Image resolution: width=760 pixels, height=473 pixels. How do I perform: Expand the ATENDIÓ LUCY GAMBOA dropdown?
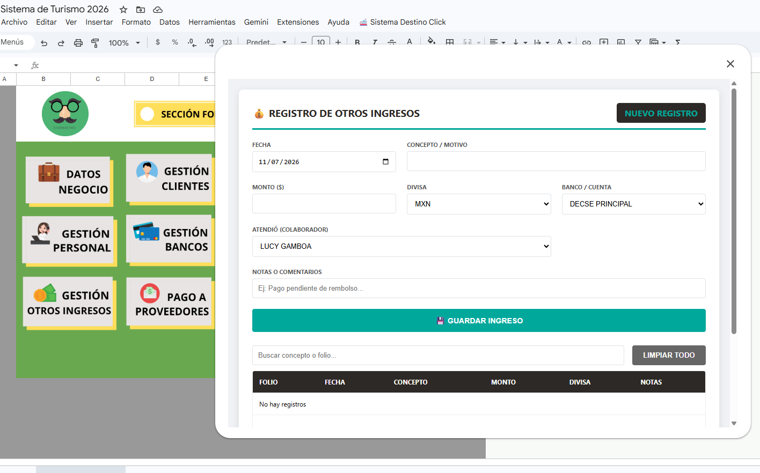click(x=401, y=246)
